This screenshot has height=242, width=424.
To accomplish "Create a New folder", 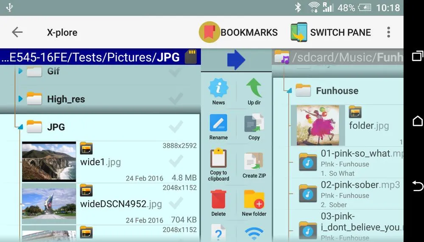I will (x=254, y=199).
